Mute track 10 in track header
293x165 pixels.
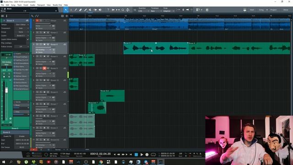[37, 128]
